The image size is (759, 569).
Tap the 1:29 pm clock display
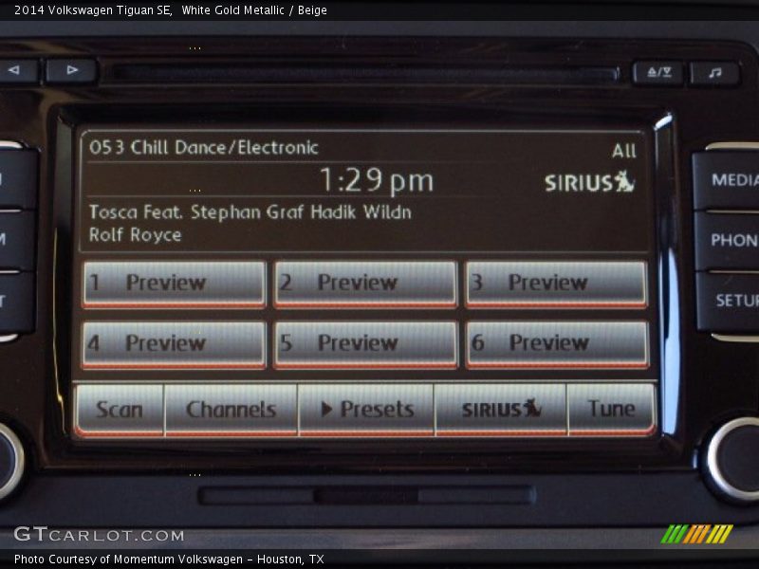point(377,180)
